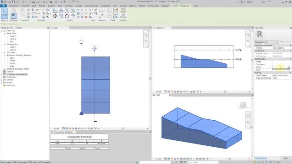Click the Edit Type button
This screenshot has height=164, width=292.
(285, 42)
